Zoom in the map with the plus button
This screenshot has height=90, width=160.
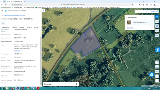(157, 76)
